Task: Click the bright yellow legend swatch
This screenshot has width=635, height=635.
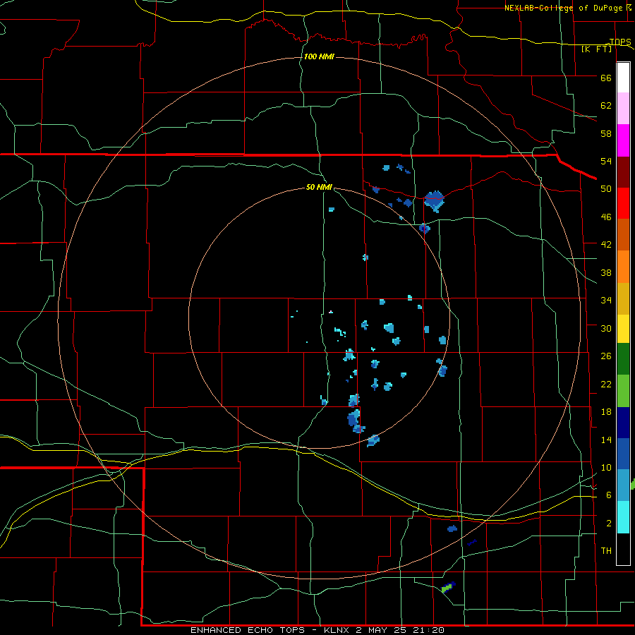Action: [x=623, y=329]
